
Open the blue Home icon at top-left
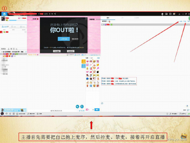click(5, 14)
